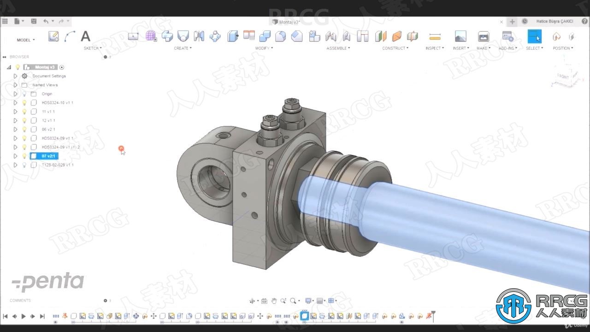
Task: Select the Fillet tool in Modify
Action: coord(281,36)
